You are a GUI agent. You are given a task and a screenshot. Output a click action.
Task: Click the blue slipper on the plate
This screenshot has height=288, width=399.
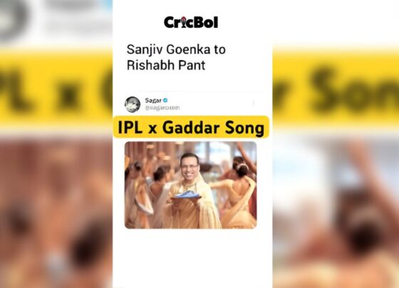[x=186, y=195]
